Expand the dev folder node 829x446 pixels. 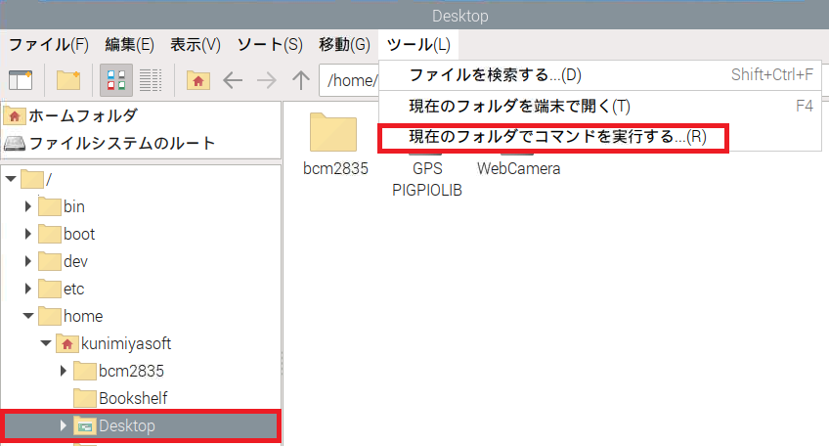click(x=28, y=261)
